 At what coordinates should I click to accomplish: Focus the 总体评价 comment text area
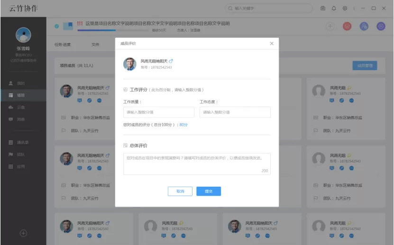click(x=197, y=164)
